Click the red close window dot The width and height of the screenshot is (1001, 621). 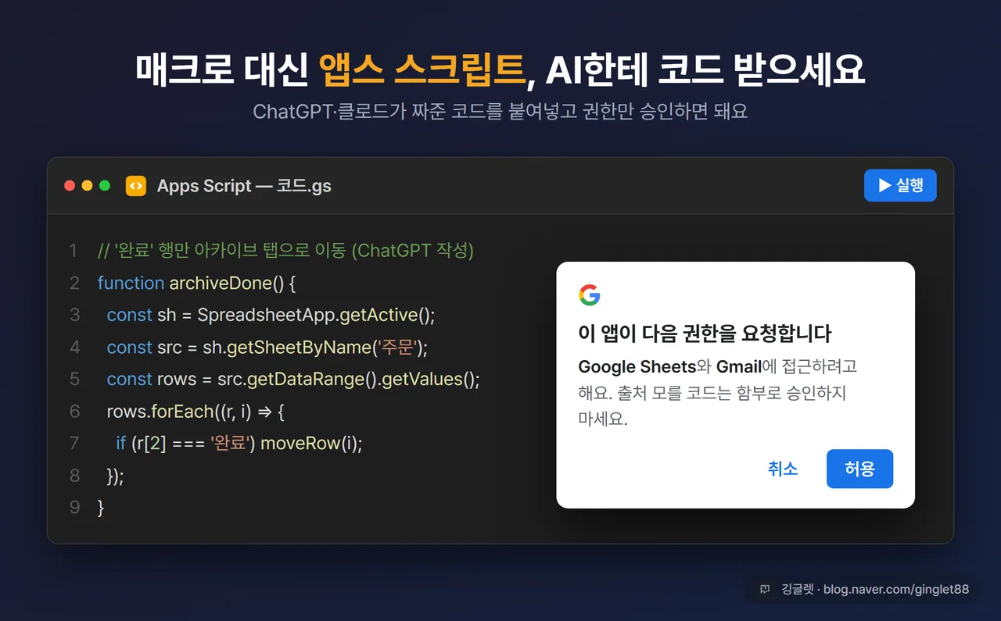[70, 186]
